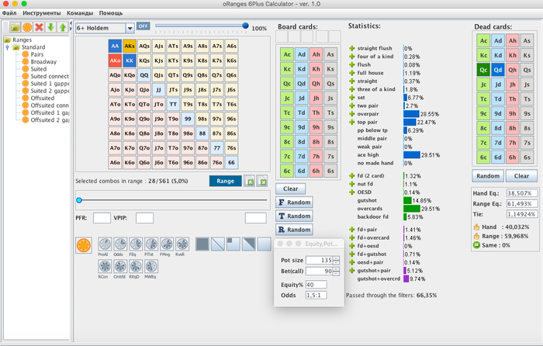Toggle the AKs hand in the matrix
The image size is (543, 346).
130,46
